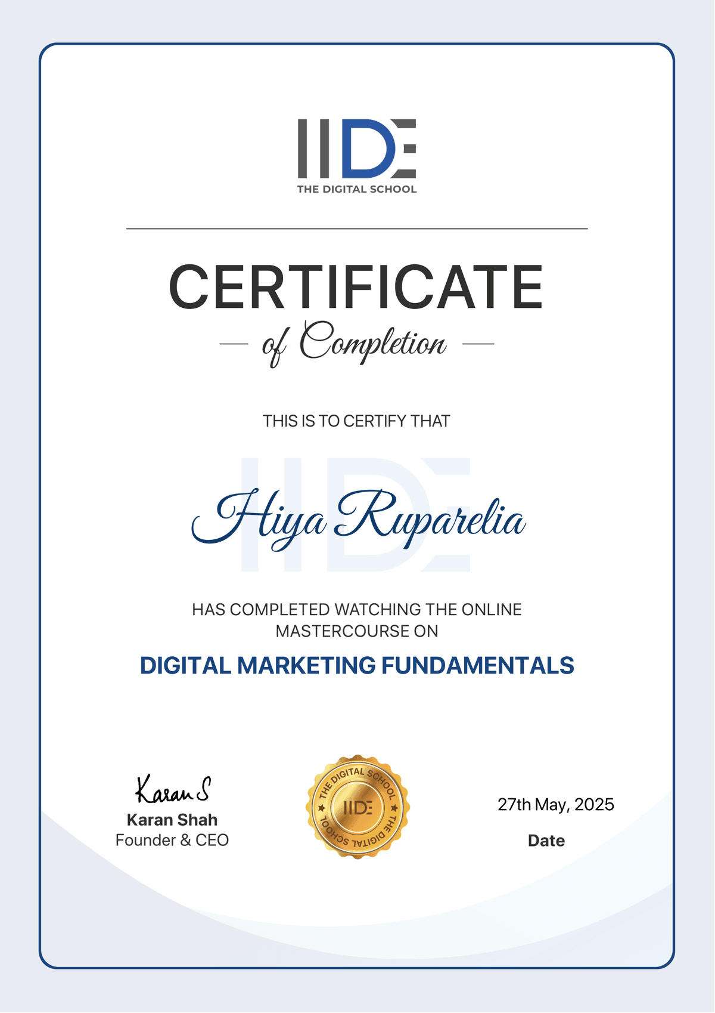
Task: Click "MASTERCOURSE ON" text
Action: [x=357, y=631]
